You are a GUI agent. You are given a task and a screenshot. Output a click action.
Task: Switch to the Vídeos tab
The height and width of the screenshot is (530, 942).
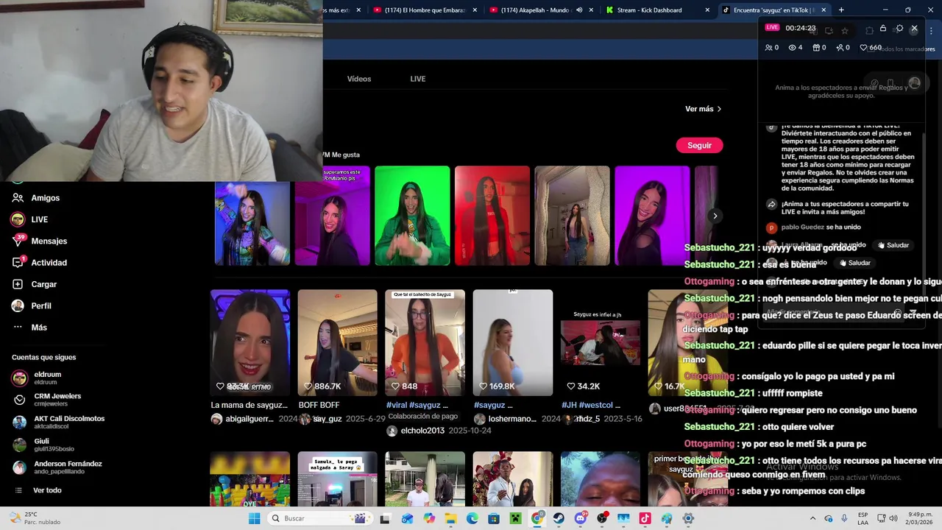(359, 79)
